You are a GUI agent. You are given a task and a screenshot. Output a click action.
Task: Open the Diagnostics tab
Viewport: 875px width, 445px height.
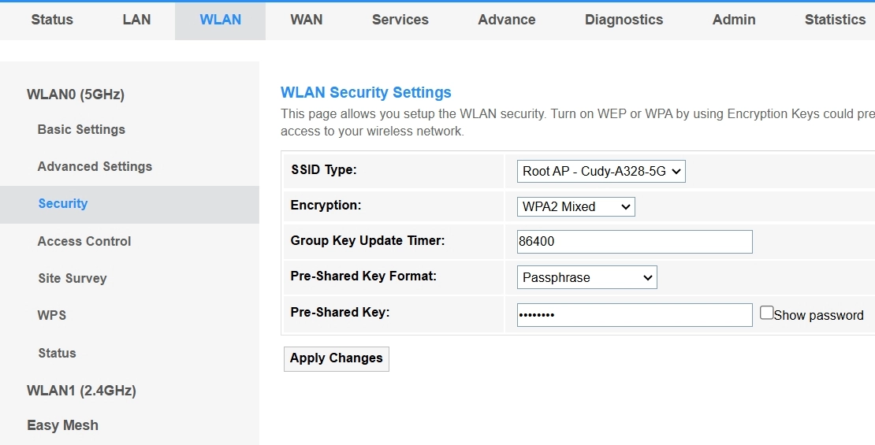[624, 20]
